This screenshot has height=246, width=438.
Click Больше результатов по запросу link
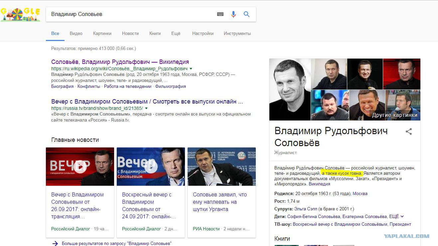pos(117,243)
